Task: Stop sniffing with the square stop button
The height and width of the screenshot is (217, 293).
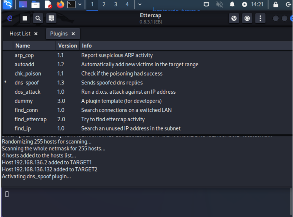Action: pos(25,18)
